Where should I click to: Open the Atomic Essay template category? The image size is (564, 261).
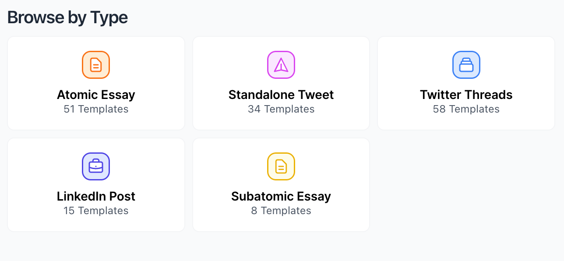pyautogui.click(x=96, y=83)
